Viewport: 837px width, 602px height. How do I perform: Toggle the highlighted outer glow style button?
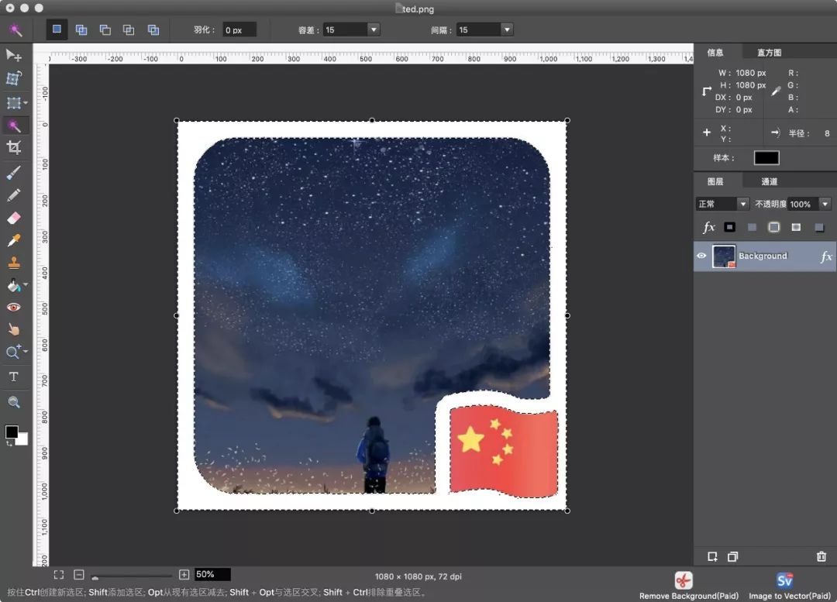tap(773, 227)
